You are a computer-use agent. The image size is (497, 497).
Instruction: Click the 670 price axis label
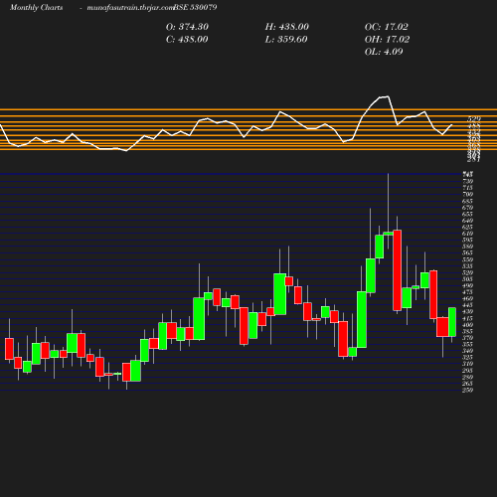click(468, 208)
